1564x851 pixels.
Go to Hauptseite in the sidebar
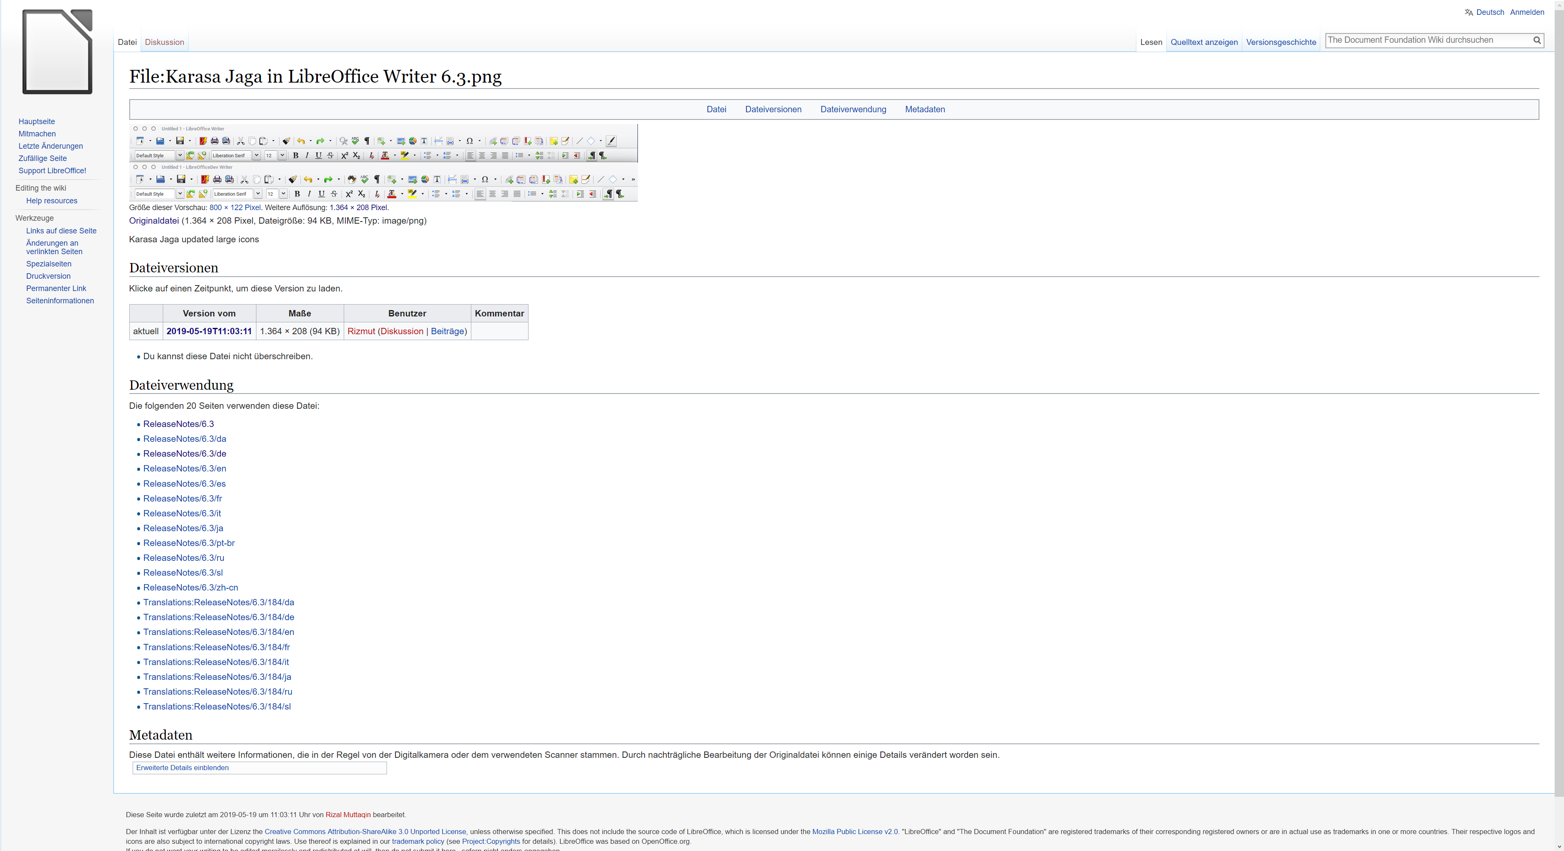coord(36,122)
